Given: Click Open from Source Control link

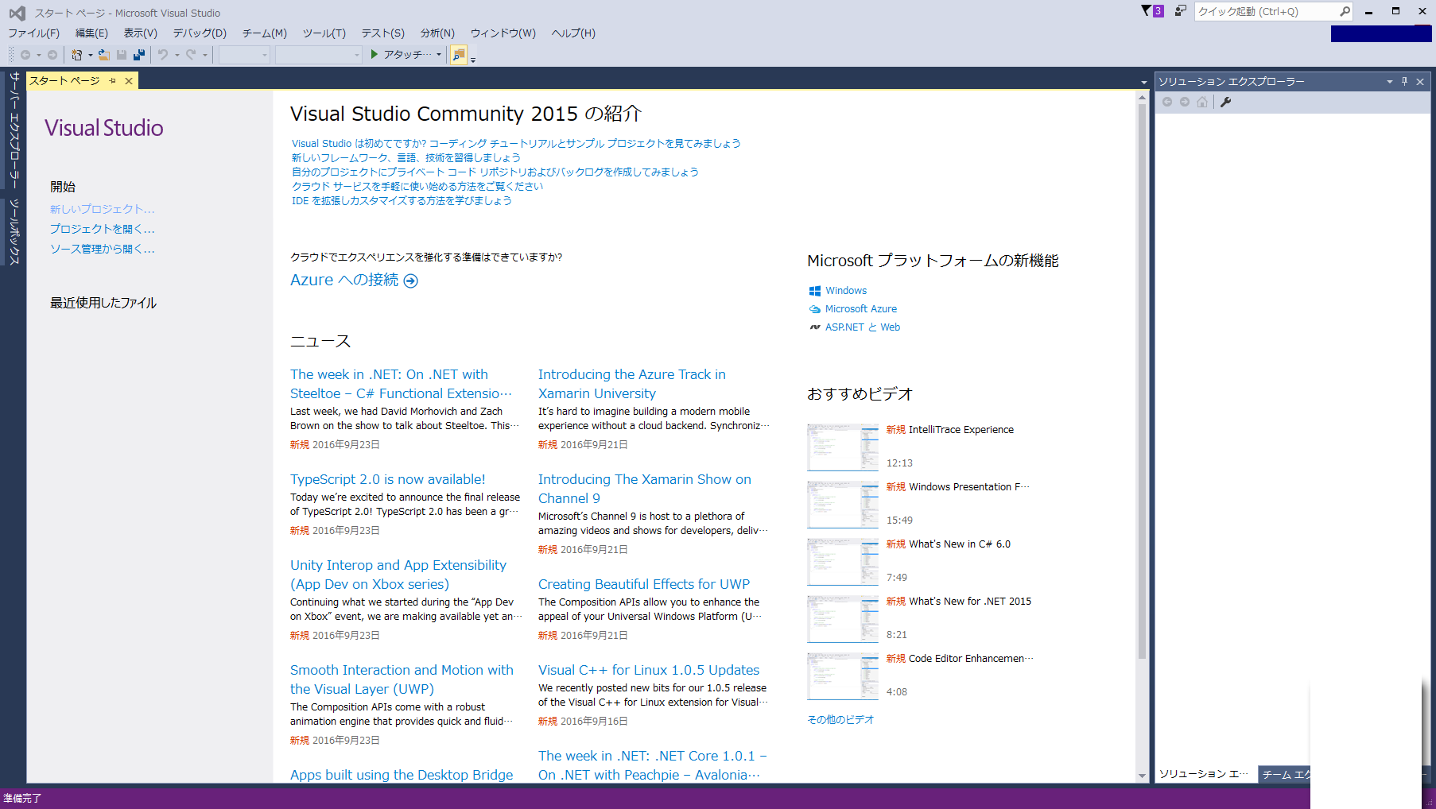Looking at the screenshot, I should tap(102, 249).
